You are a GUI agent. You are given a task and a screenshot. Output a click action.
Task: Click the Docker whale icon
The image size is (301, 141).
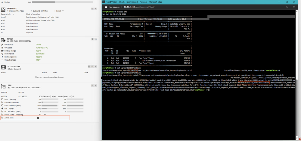(x=2, y=2)
